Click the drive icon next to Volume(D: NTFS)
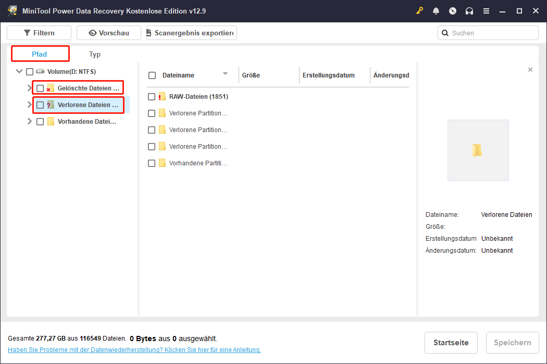This screenshot has width=547, height=364. pos(40,71)
